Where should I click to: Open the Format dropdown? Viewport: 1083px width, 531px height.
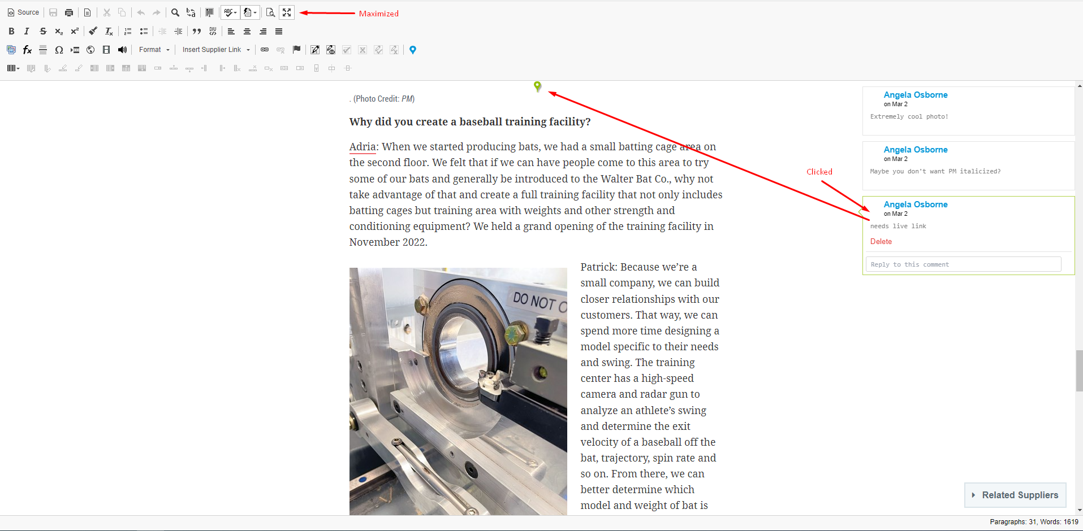pyautogui.click(x=154, y=50)
